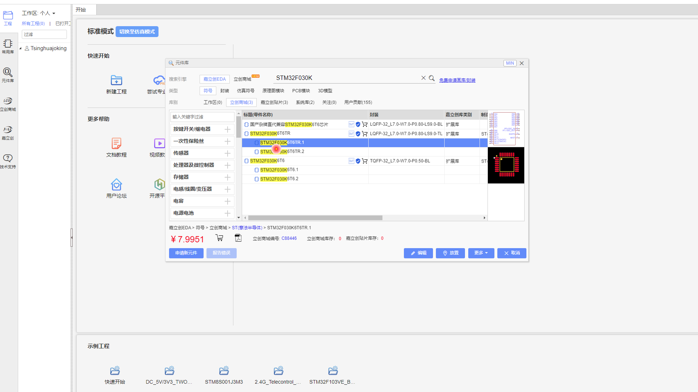Expand 一次性保险丝 category

click(x=228, y=141)
